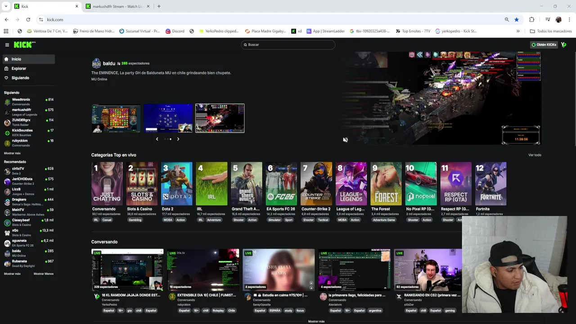Open xQc recommended channel

pos(28,233)
